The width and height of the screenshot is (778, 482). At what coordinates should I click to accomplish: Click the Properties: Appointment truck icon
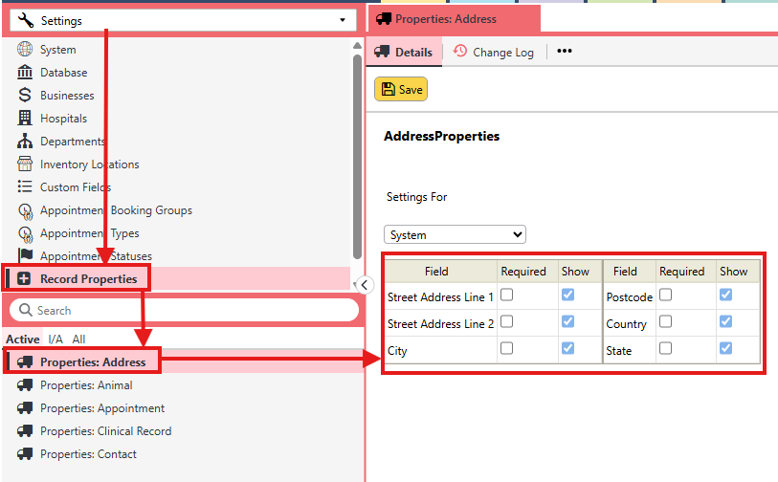25,407
